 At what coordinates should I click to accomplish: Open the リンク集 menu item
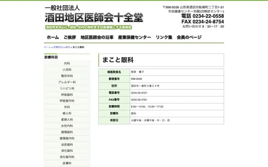click(x=164, y=37)
